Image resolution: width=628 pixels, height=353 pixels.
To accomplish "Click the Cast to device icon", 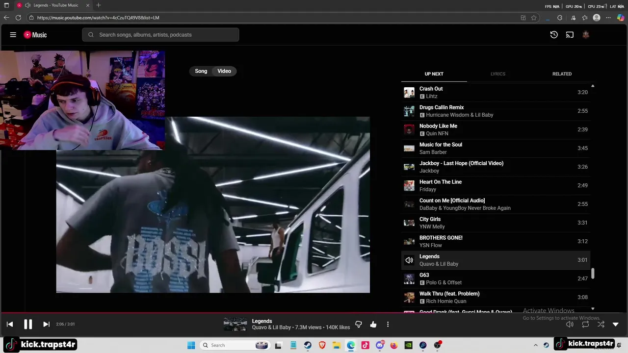I will pyautogui.click(x=570, y=35).
